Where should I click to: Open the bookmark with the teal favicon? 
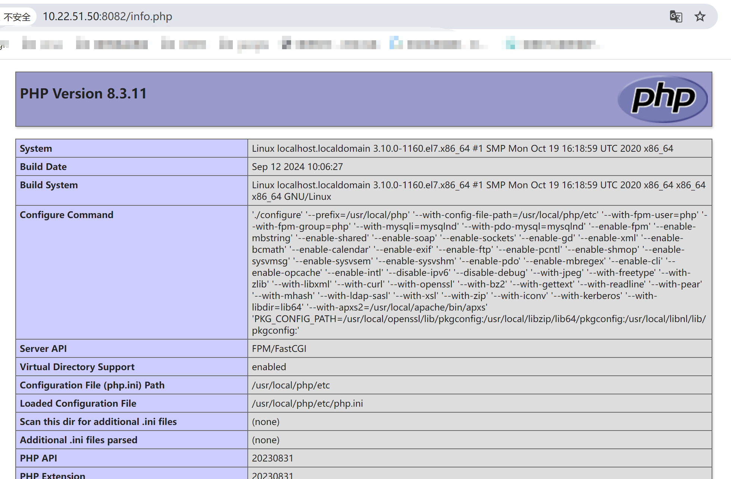click(553, 44)
